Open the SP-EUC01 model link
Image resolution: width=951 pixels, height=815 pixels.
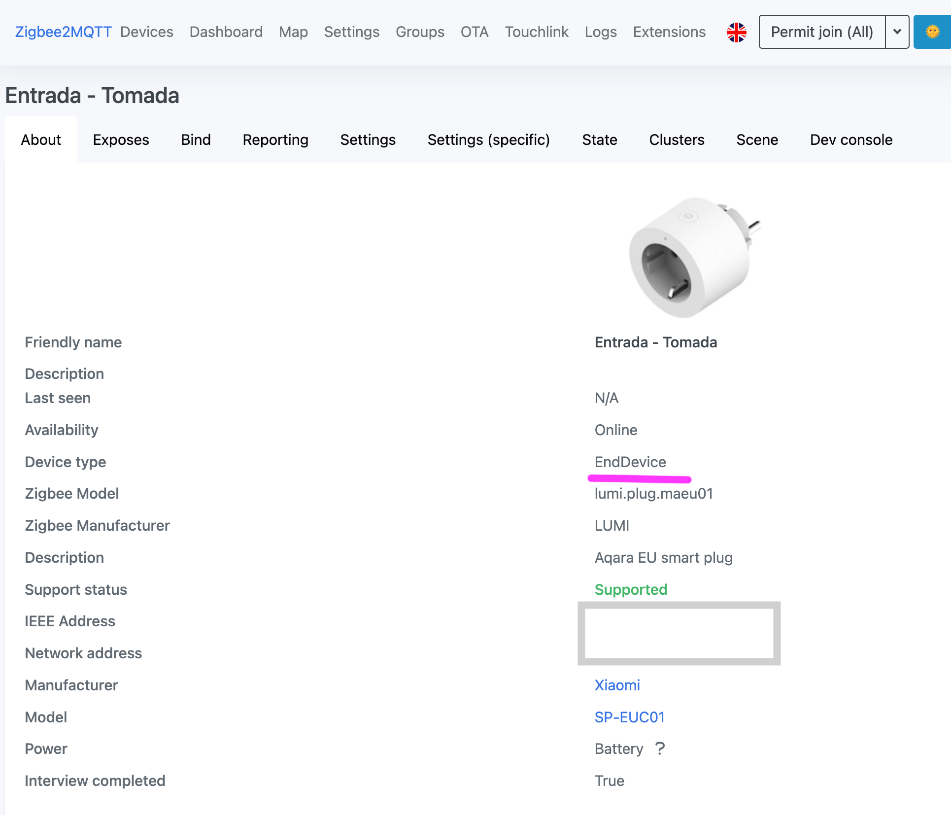tap(629, 717)
